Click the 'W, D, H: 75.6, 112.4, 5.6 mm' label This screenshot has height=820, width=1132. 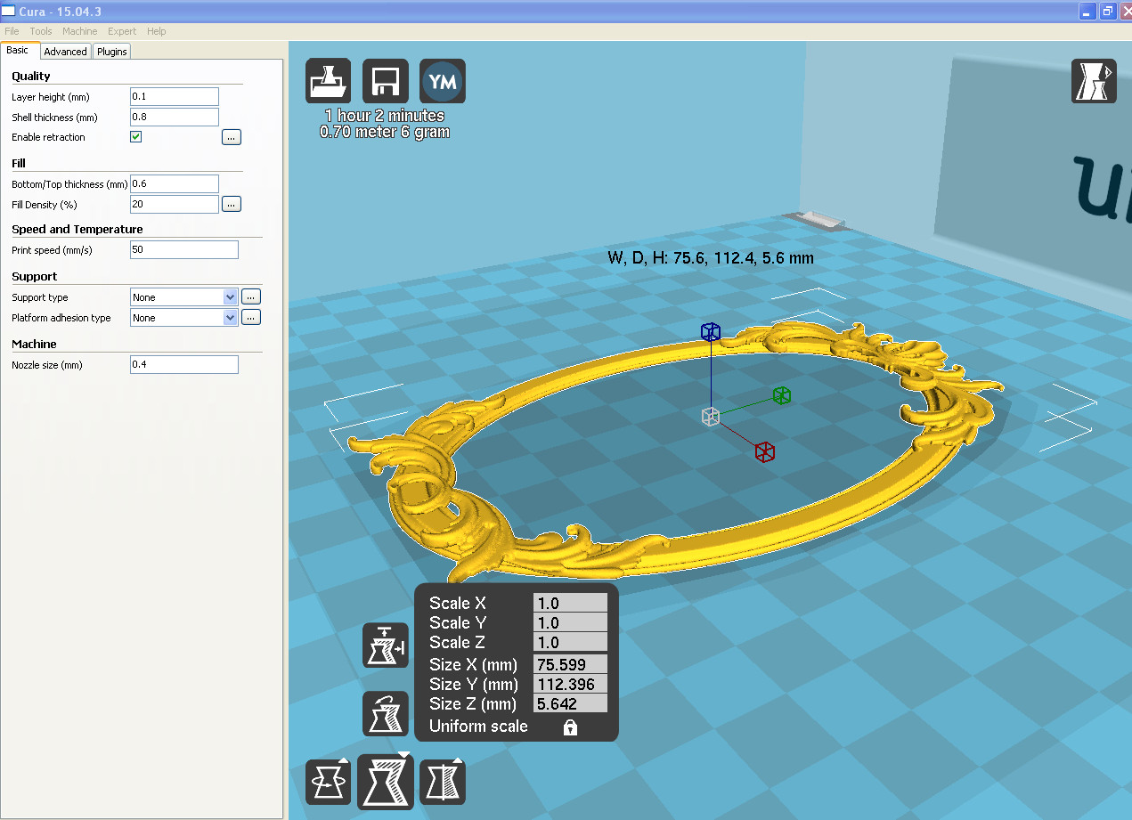(x=711, y=257)
